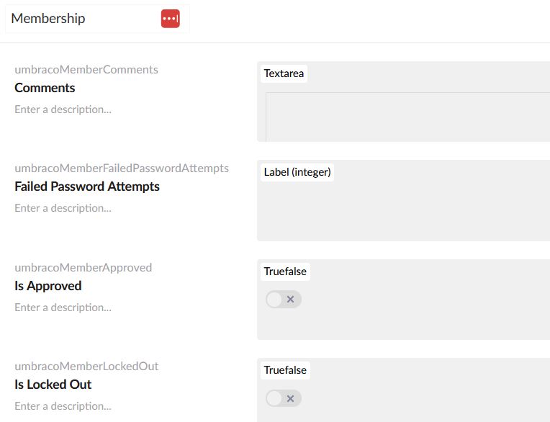Click the Comments property name
The height and width of the screenshot is (422, 550).
pos(45,88)
